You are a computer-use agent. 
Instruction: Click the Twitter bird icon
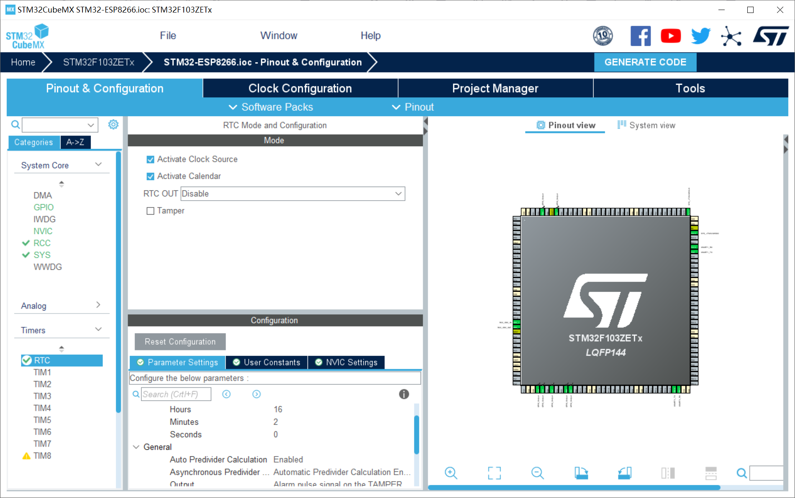coord(701,36)
